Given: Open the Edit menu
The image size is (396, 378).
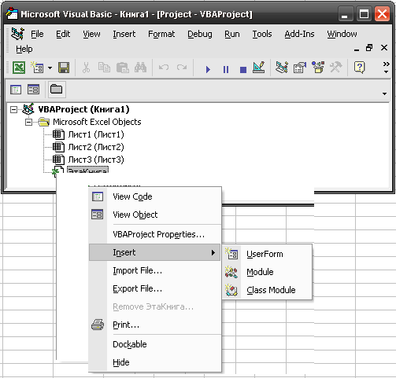Looking at the screenshot, I should click(x=63, y=34).
